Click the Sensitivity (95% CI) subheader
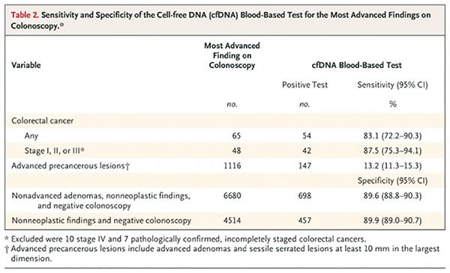Viewport: 450px width, 273px height. pyautogui.click(x=392, y=85)
